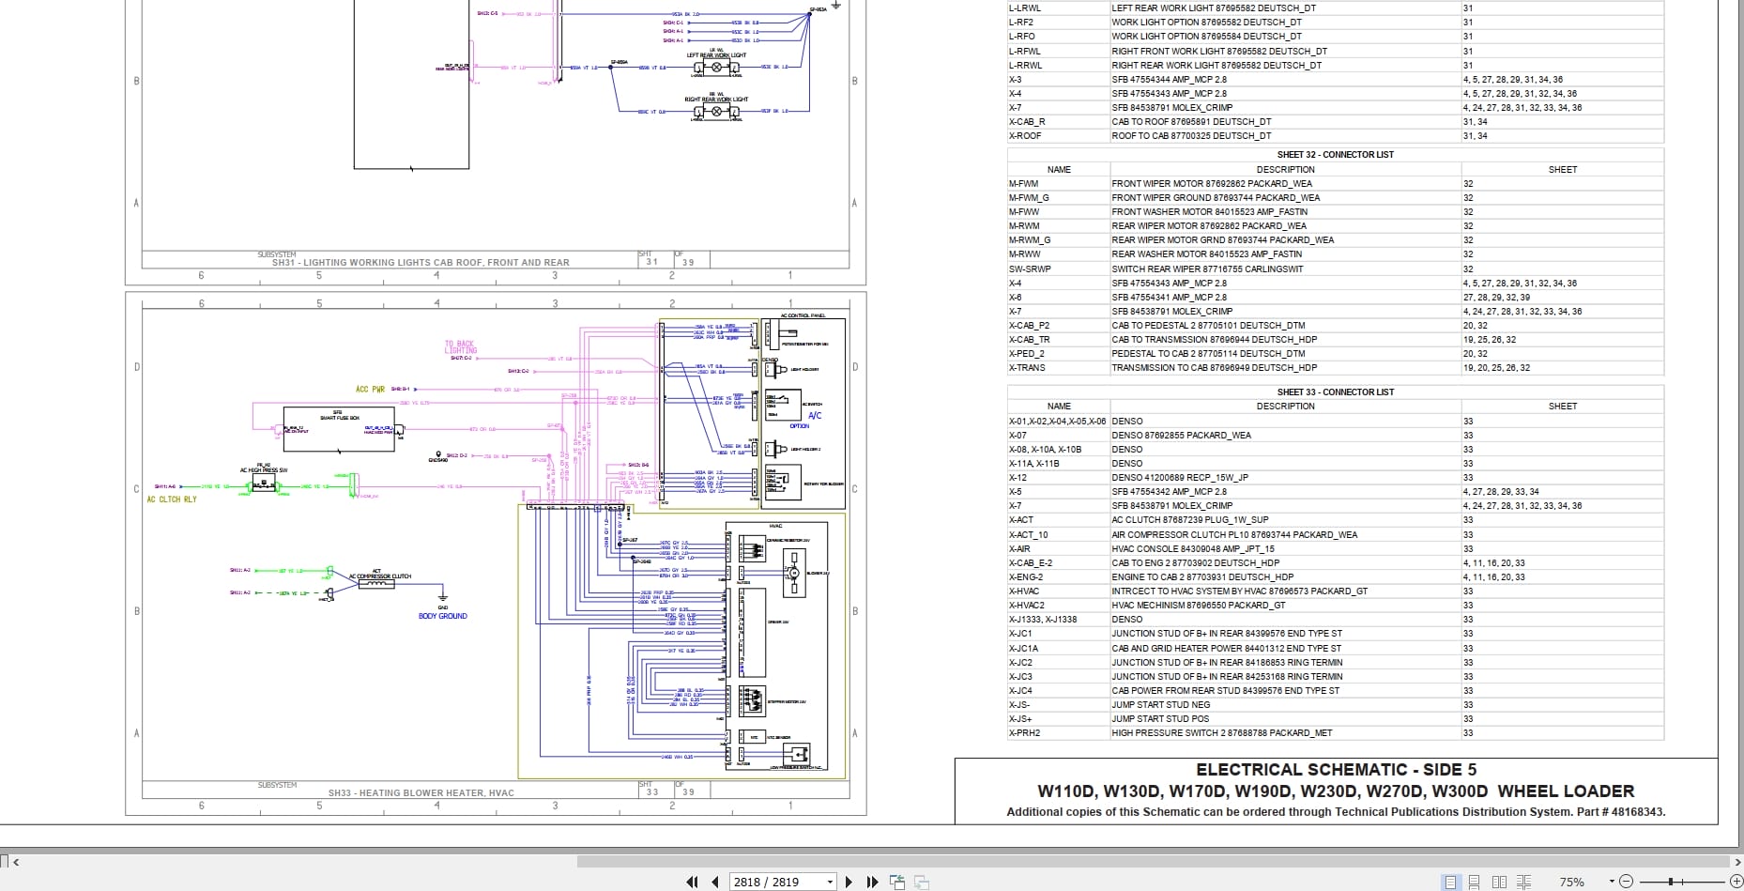
Task: Click the zoom in plus icon
Action: 1736,882
